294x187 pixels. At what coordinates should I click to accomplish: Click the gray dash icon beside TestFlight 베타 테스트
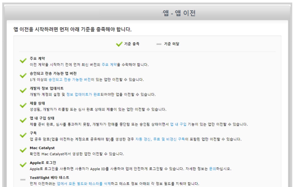coord(23,180)
